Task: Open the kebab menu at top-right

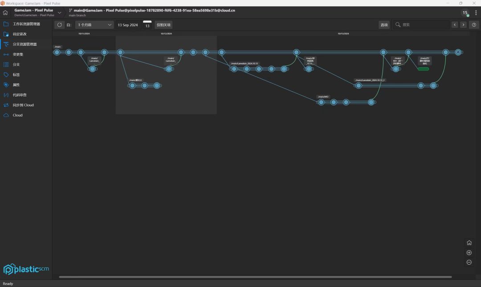Action: tap(476, 12)
